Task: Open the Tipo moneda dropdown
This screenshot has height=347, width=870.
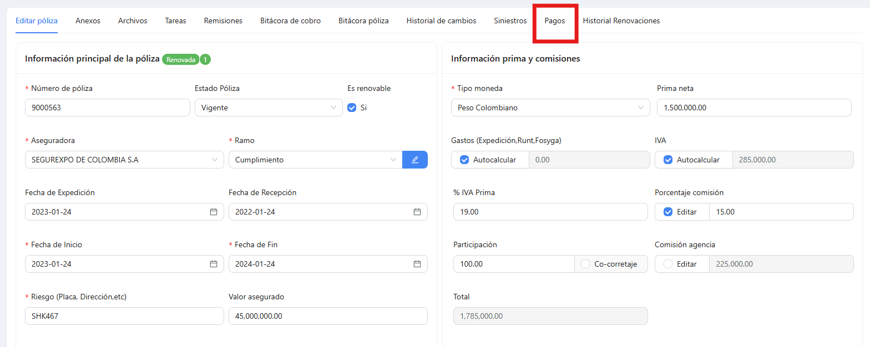Action: click(x=550, y=108)
